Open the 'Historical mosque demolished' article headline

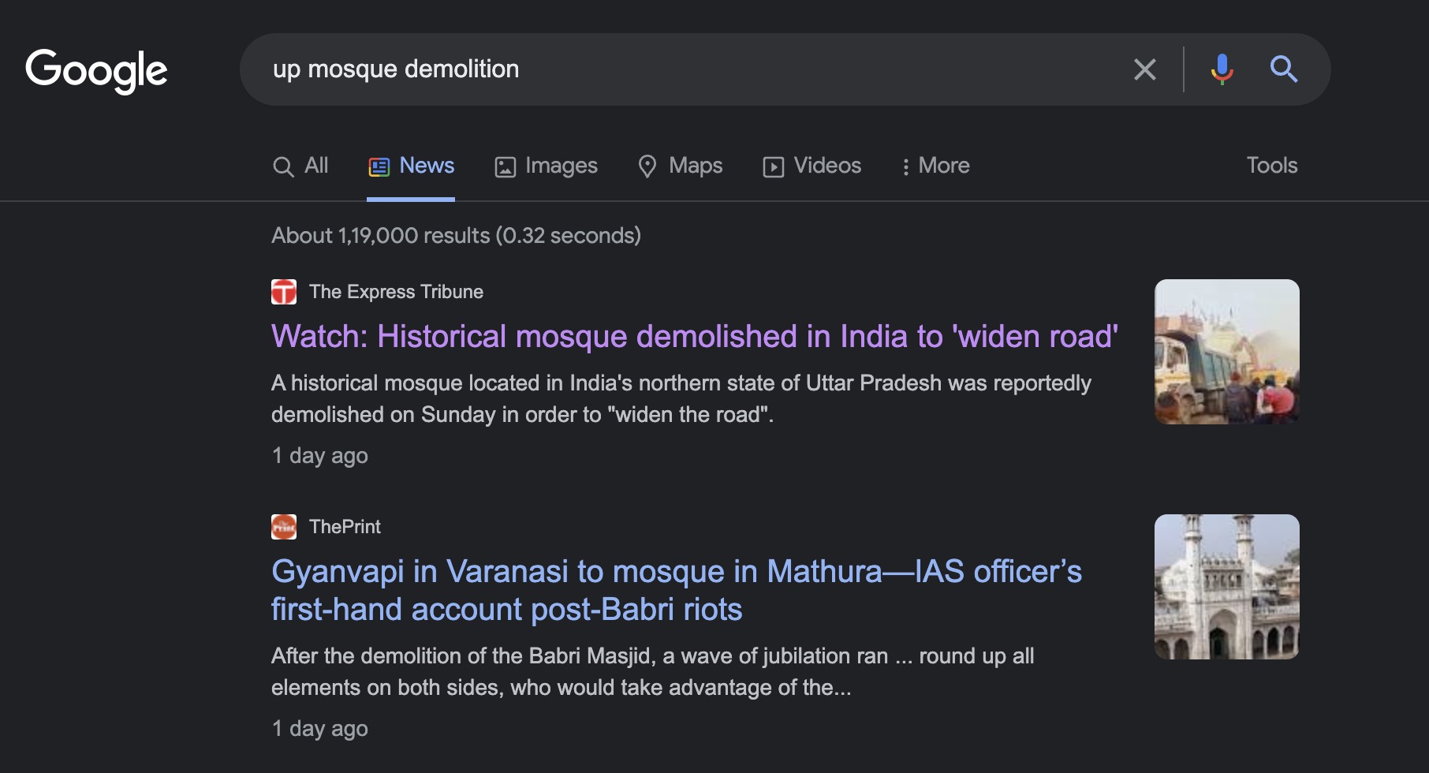694,337
